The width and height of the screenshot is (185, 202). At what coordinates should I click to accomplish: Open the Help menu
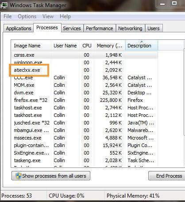(65, 16)
